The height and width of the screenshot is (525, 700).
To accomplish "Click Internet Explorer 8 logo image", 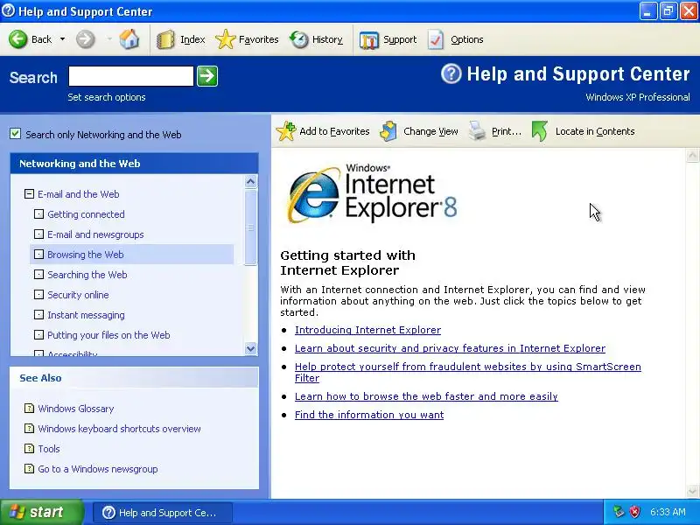I will pyautogui.click(x=373, y=192).
